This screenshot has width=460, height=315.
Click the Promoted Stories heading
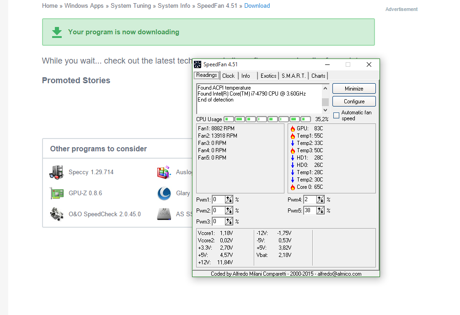[76, 80]
